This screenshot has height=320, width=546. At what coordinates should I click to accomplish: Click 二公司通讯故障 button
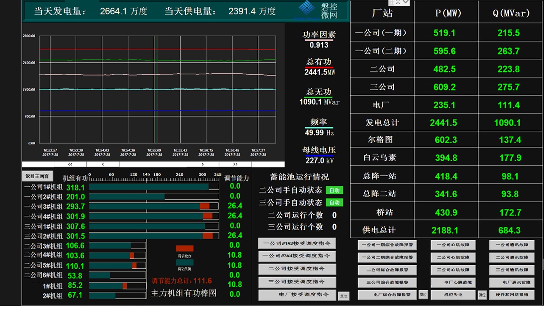click(512, 257)
